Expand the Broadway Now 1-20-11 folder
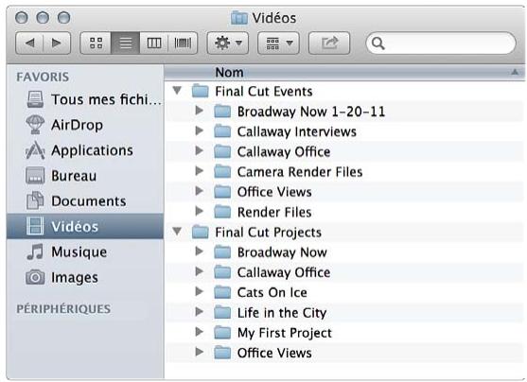 (200, 111)
